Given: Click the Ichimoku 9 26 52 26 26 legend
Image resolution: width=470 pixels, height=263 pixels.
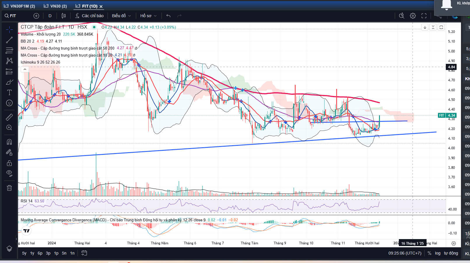Looking at the screenshot, I should pyautogui.click(x=40, y=62).
